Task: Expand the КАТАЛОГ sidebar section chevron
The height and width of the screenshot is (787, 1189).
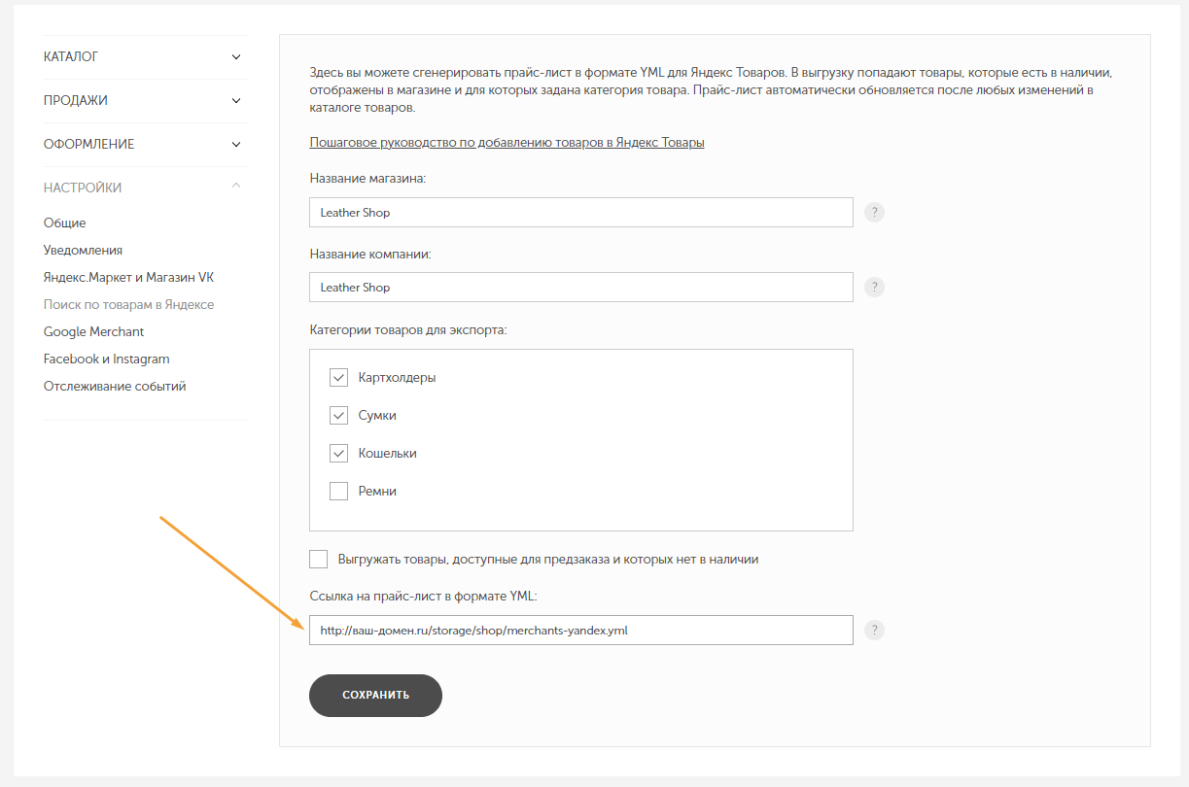Action: (236, 57)
